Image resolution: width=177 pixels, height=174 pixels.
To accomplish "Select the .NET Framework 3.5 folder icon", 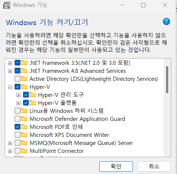I will (24, 63).
